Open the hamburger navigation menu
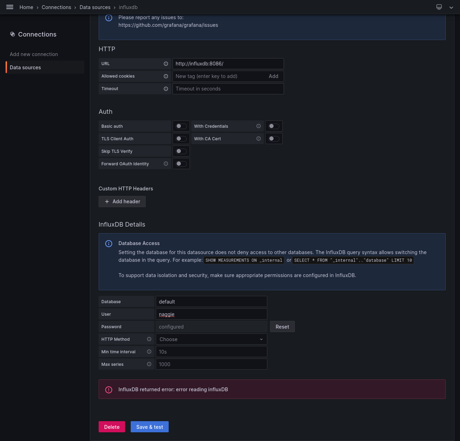460x441 pixels. click(x=10, y=7)
